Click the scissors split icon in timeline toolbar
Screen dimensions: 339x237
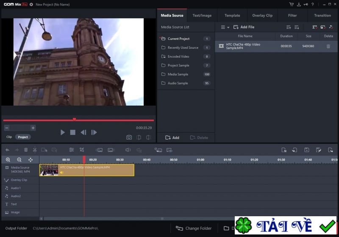coord(35,150)
